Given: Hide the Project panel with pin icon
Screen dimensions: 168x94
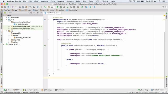Looking at the screenshot, I should (41, 13).
